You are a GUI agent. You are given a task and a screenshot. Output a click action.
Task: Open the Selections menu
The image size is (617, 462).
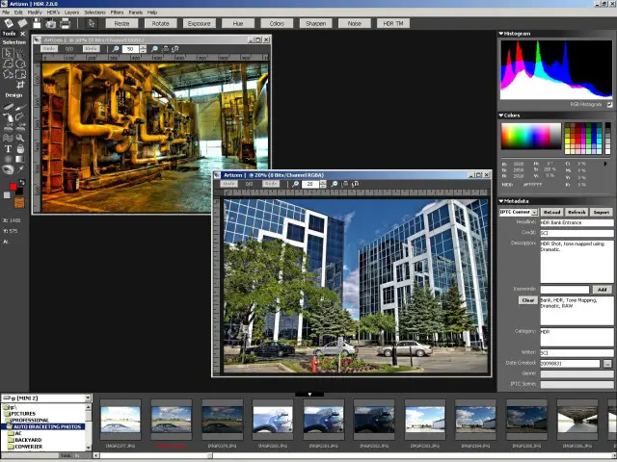pos(94,12)
